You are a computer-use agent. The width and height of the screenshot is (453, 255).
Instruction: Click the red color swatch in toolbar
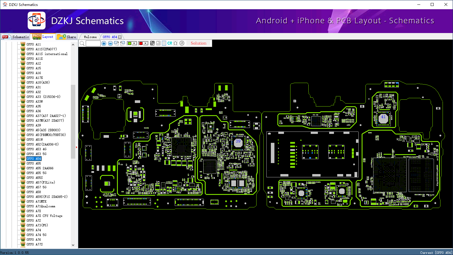141,43
